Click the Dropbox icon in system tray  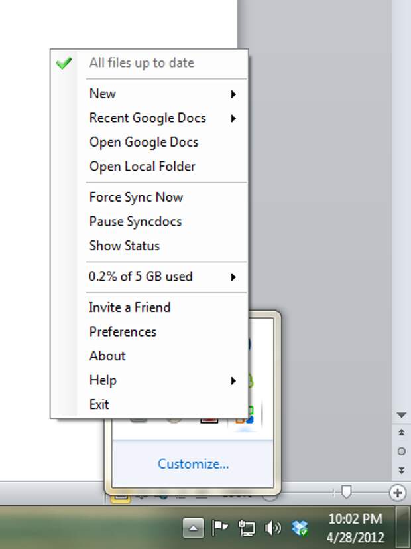[x=300, y=528]
